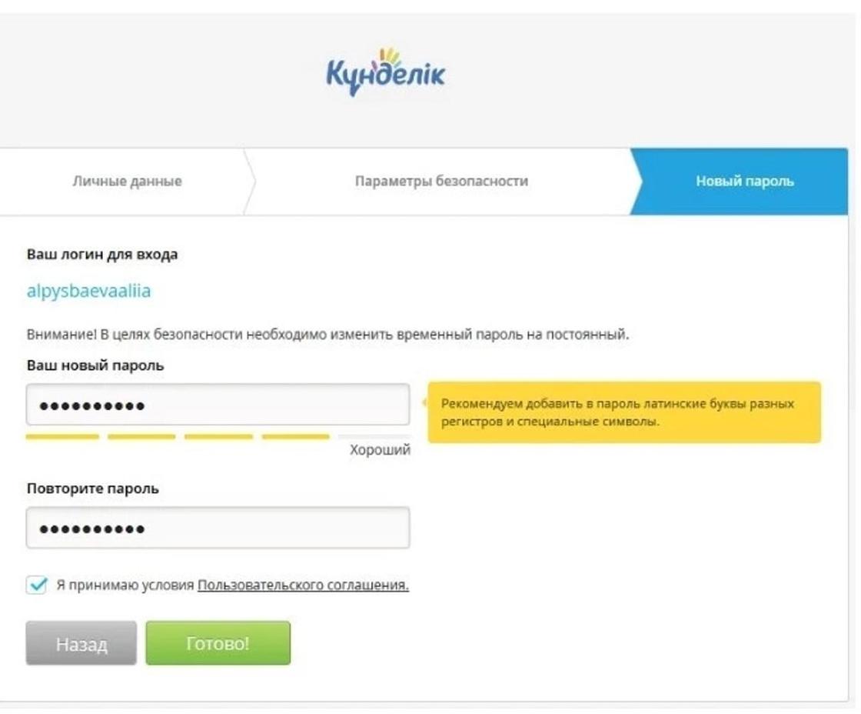Open the Параметры безопасности step tab
861x714 pixels.
(441, 182)
